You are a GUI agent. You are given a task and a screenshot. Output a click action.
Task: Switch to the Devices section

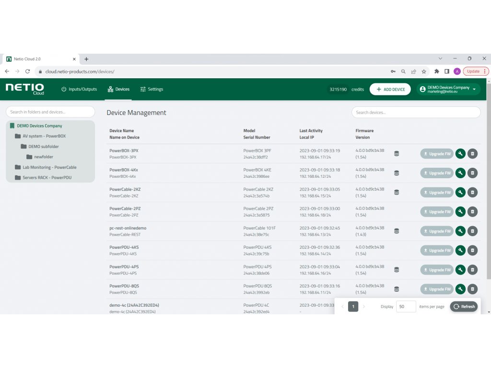click(x=118, y=89)
